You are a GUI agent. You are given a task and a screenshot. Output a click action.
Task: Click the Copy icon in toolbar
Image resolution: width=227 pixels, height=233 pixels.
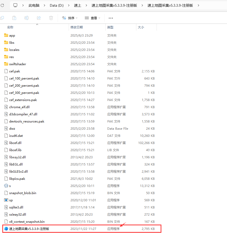click(2, 18)
